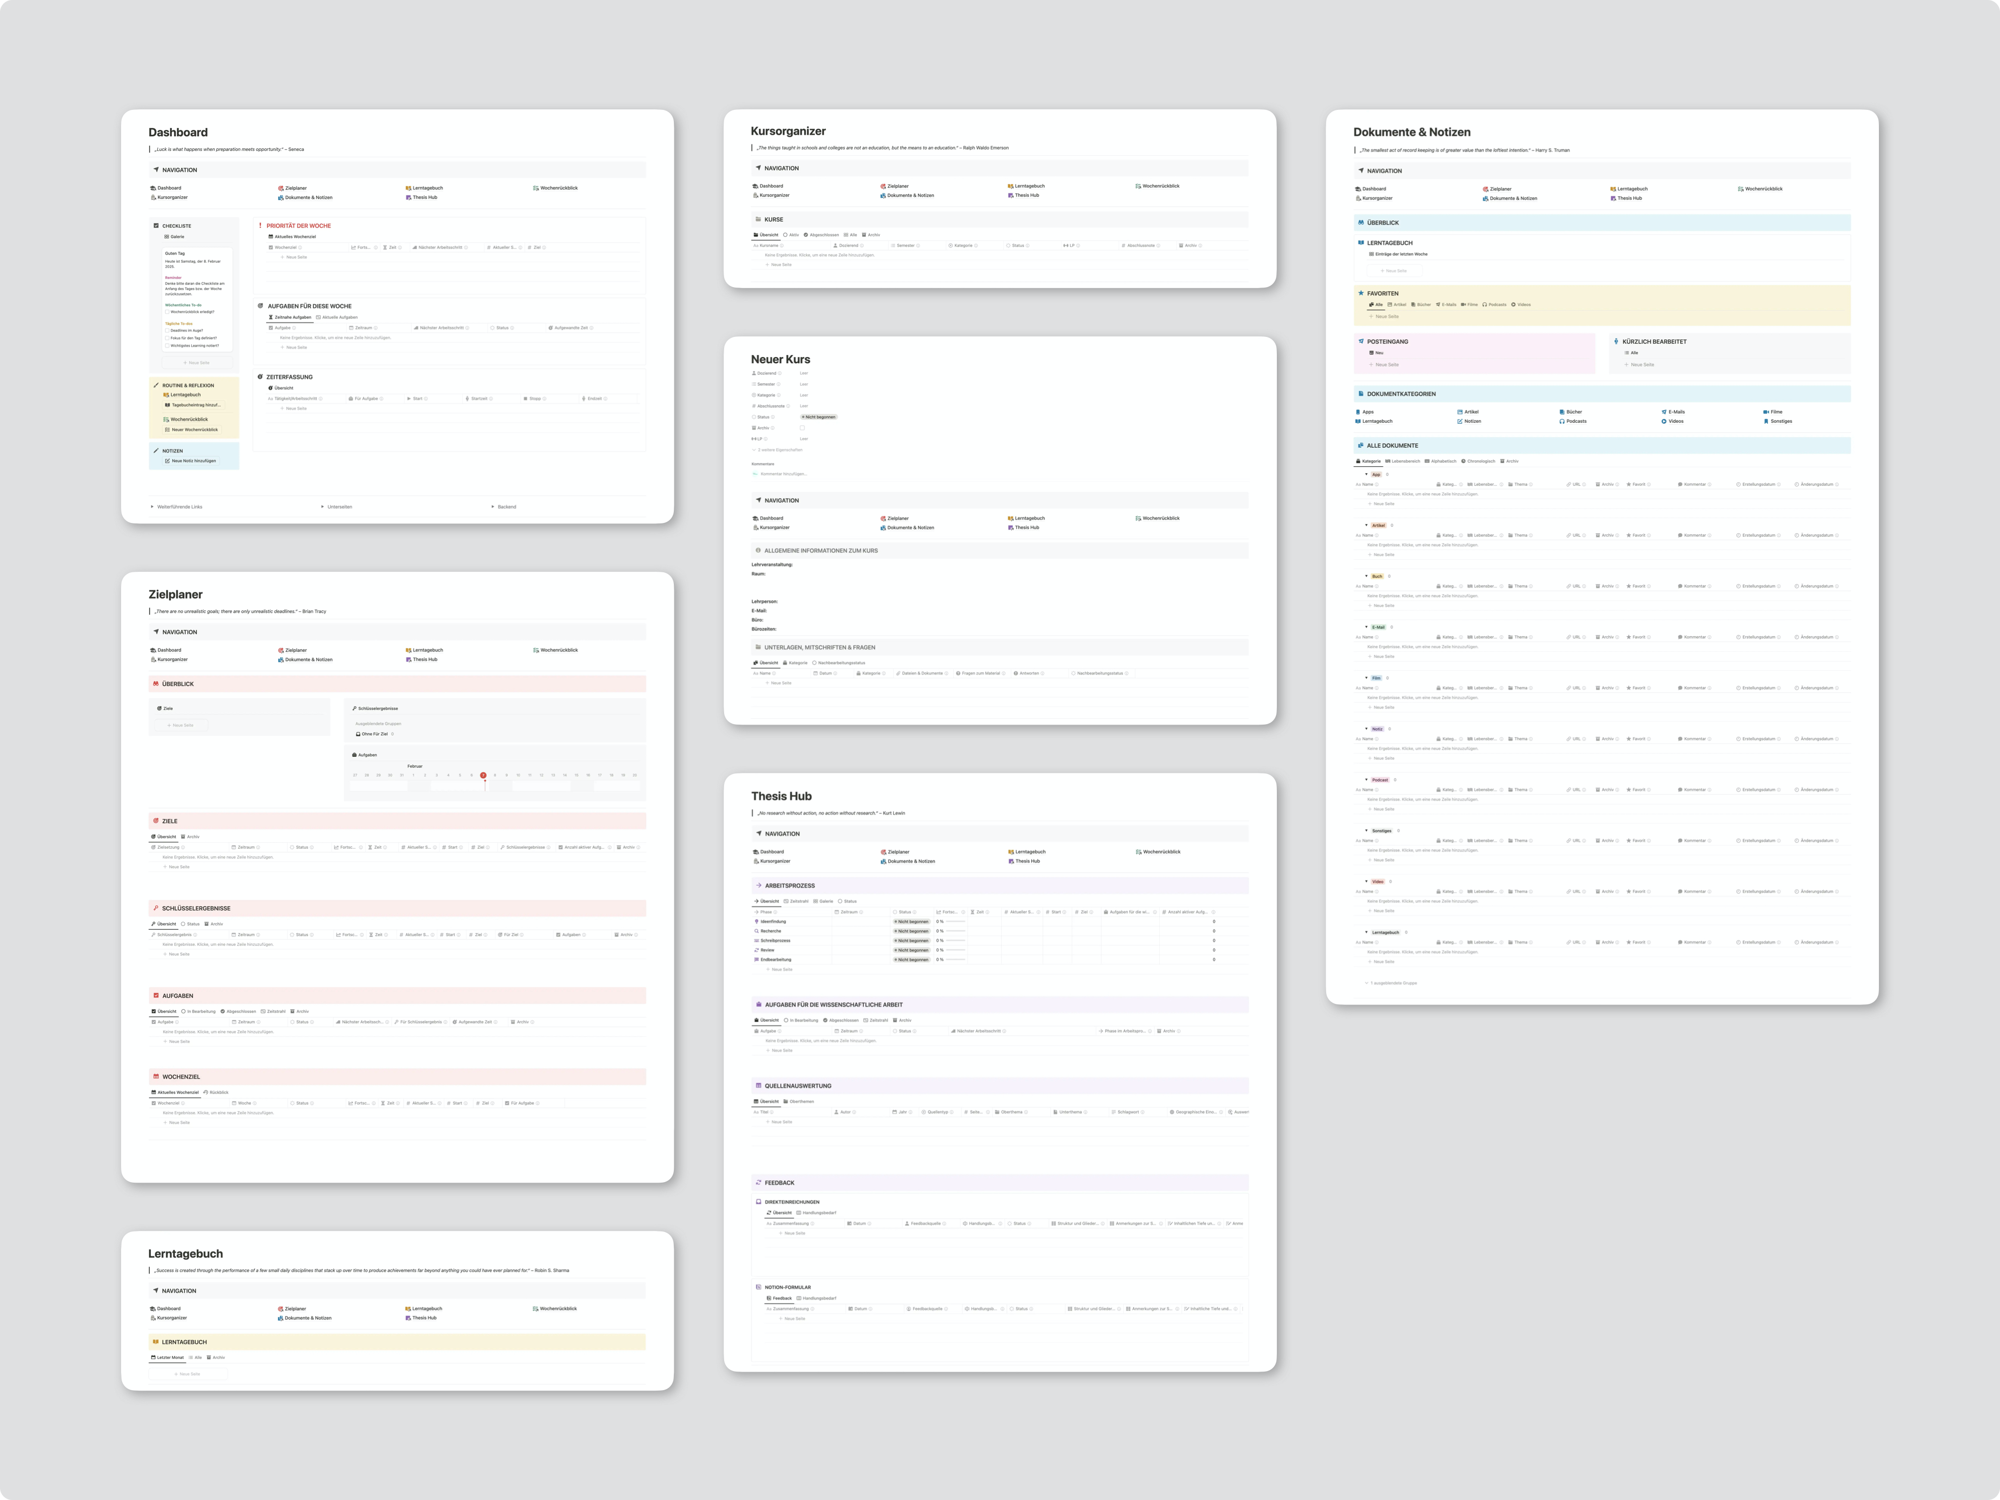Click the binoculars icon in Dokumente & Notizen Überblick

[1361, 223]
